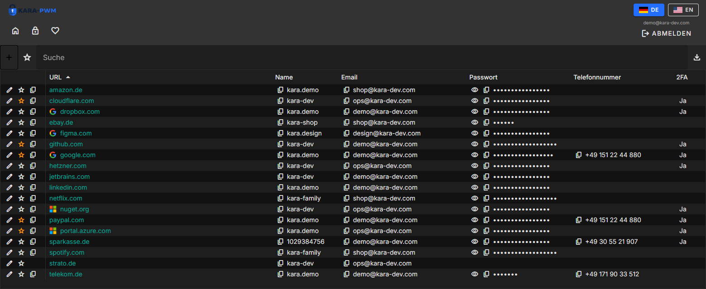
Task: Click the download export icon
Action: point(697,57)
